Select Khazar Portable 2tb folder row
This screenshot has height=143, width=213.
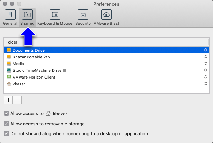point(106,57)
